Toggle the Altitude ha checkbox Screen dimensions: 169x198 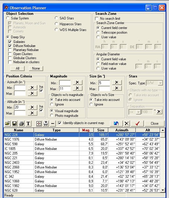tap(41, 110)
